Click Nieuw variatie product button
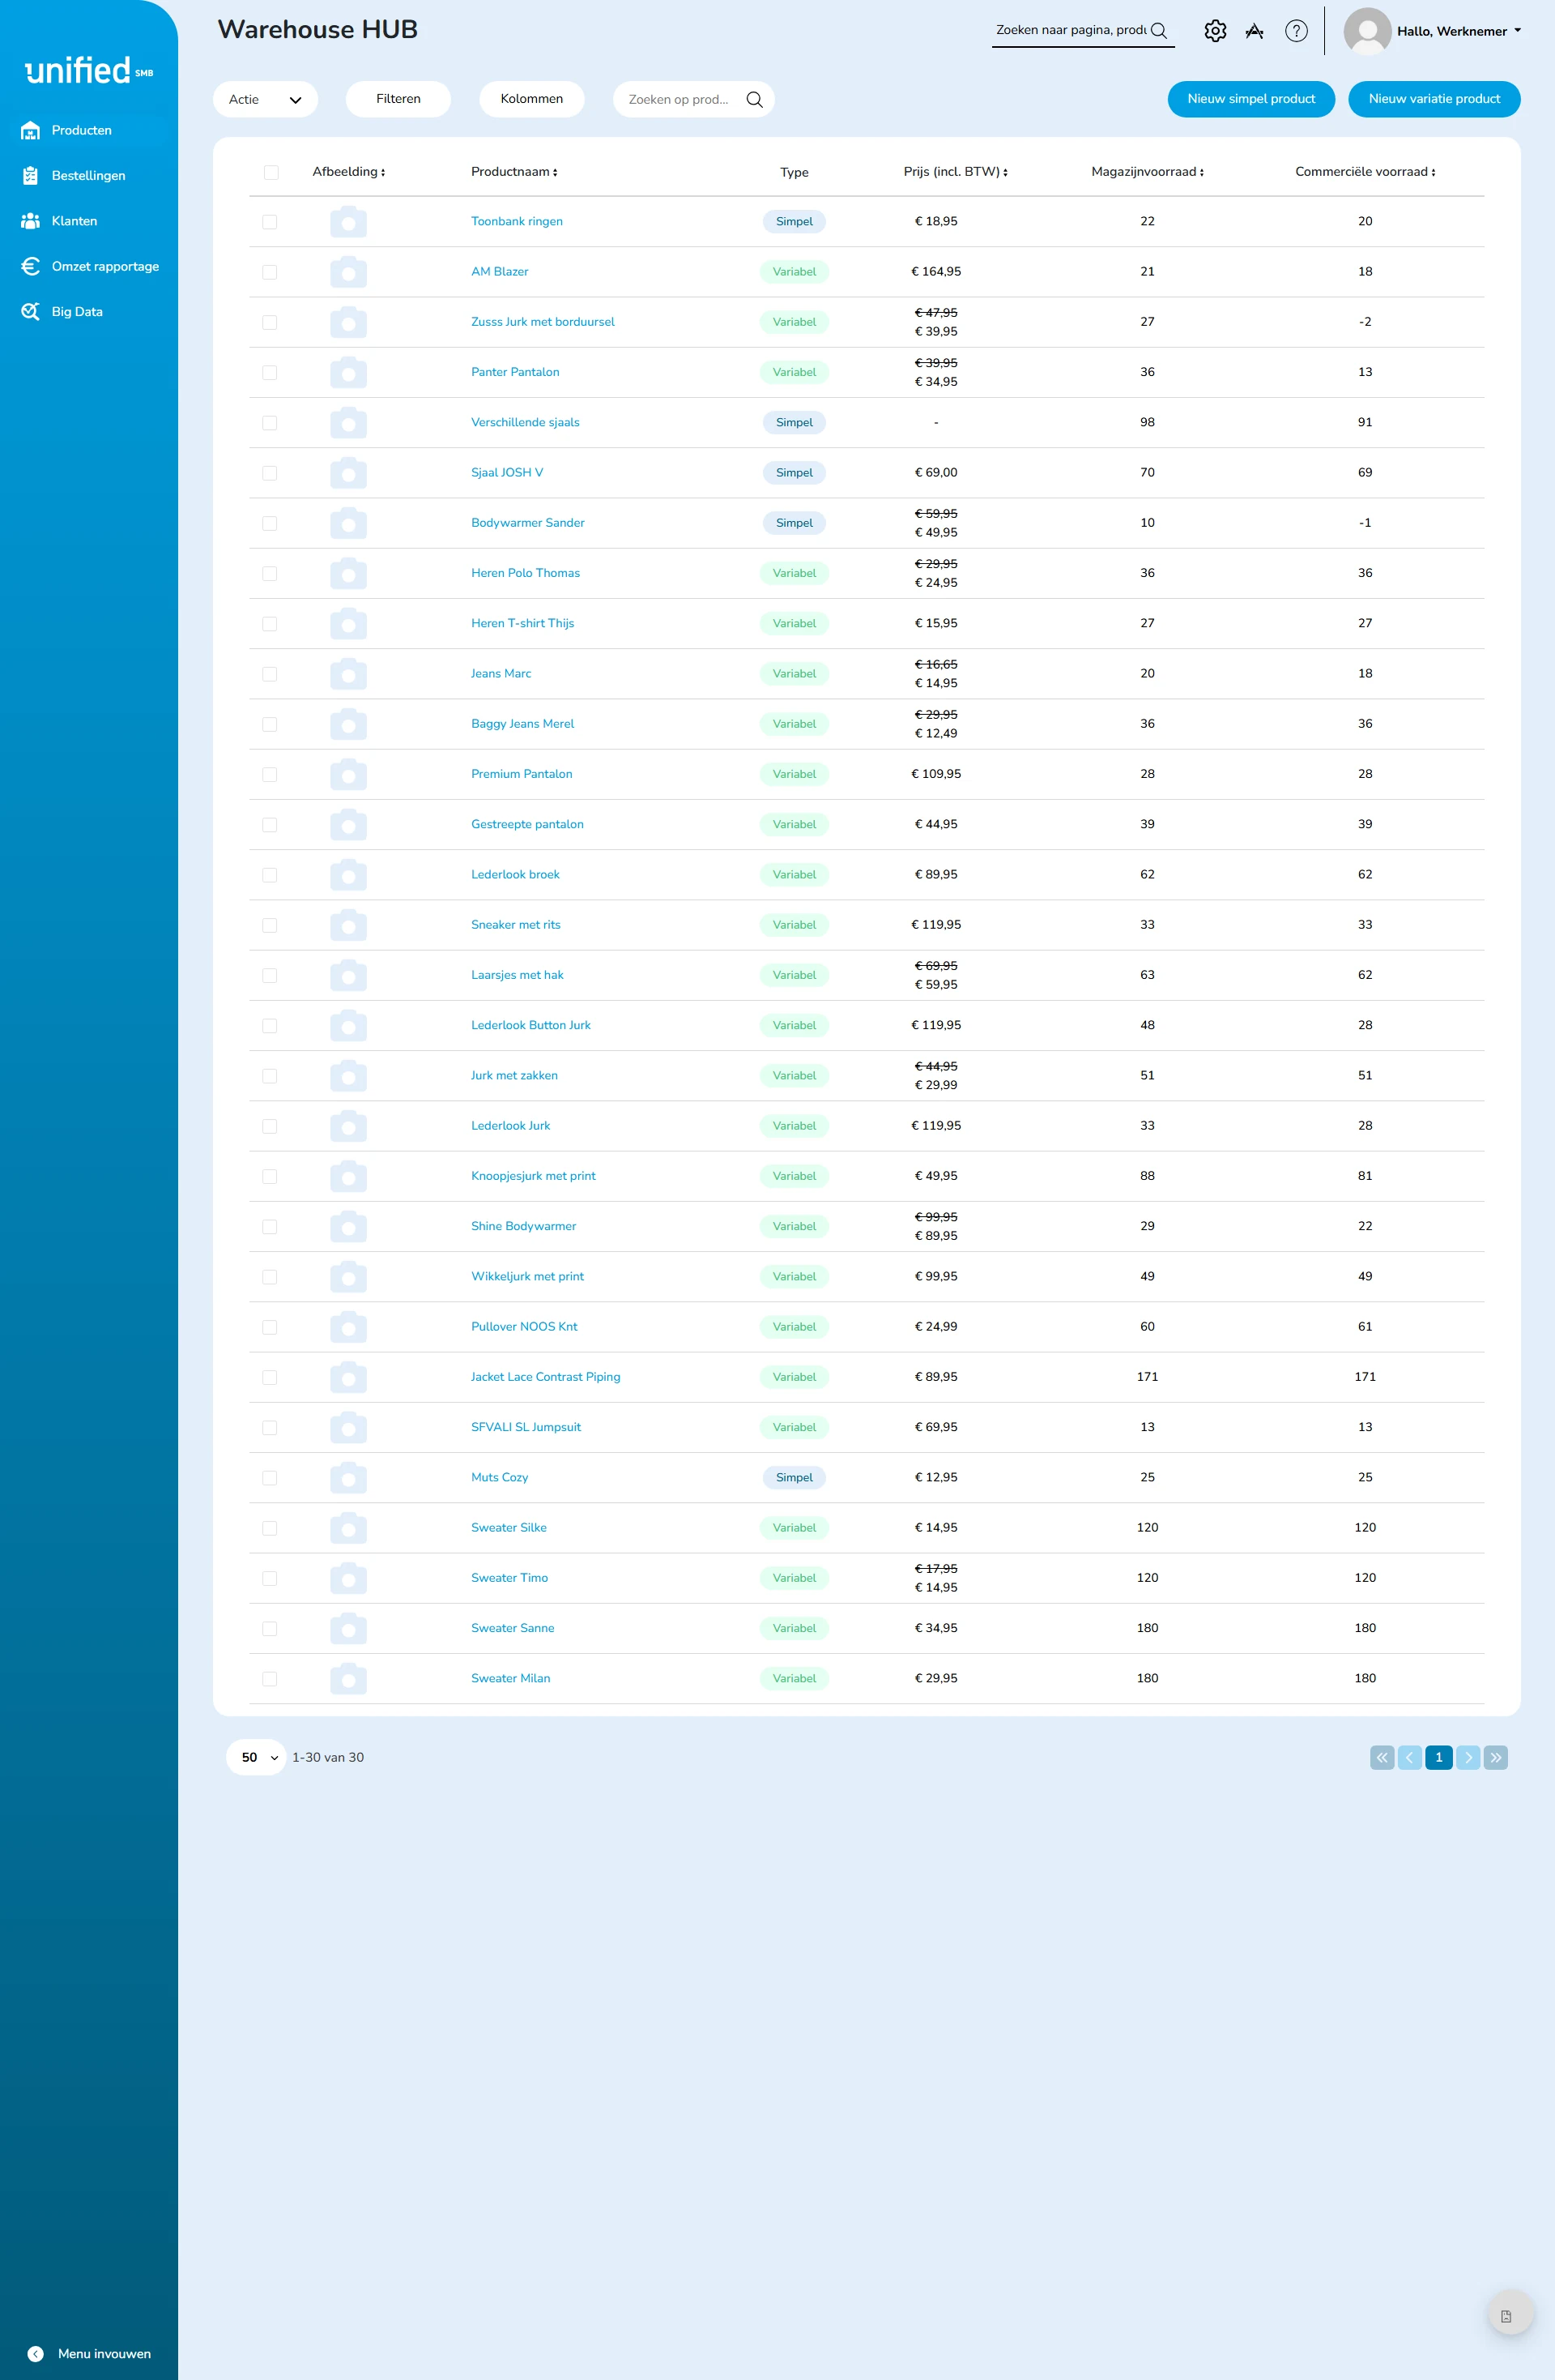This screenshot has height=2380, width=1555. (x=1434, y=99)
